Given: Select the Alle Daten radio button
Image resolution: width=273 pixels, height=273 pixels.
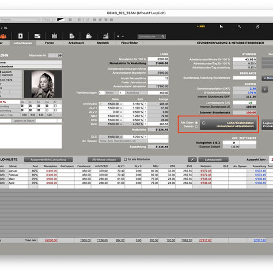Looking at the screenshot, I should coord(196,123).
